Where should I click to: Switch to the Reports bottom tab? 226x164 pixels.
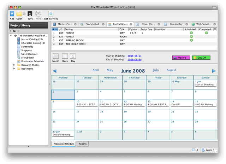[x=83, y=144]
